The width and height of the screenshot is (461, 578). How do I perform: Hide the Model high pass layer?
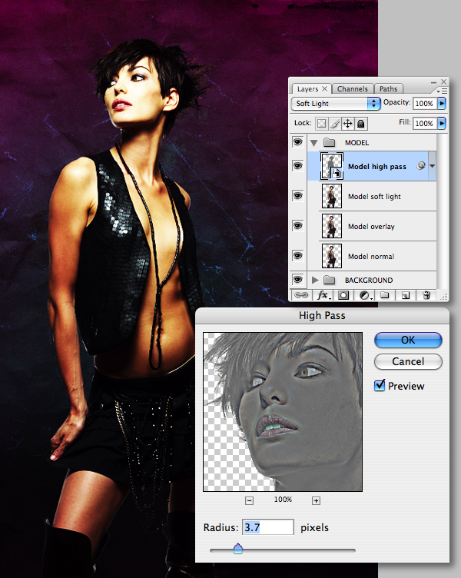298,166
